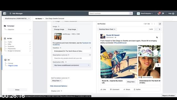The height and width of the screenshot is (100, 177).
Task: Click second carousel card selfie image
Action: [x=149, y=62]
